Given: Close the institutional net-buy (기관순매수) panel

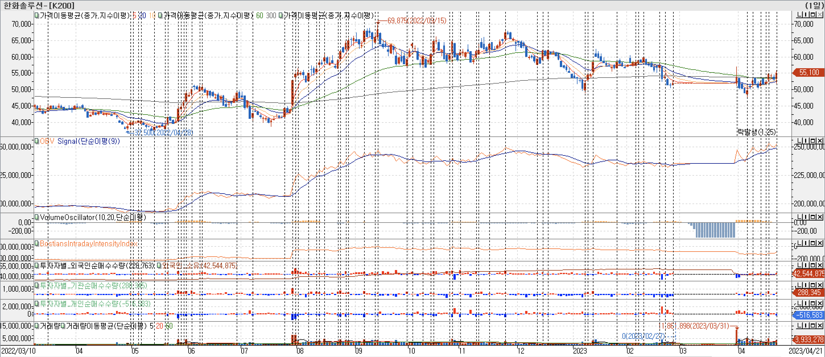Looking at the screenshot, I should click(x=820, y=285).
